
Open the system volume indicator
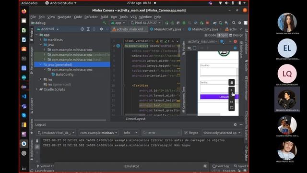226,3
